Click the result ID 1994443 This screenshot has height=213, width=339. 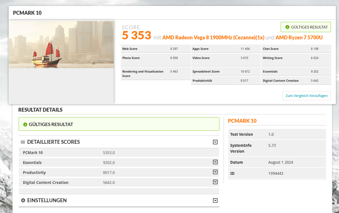tap(276, 173)
